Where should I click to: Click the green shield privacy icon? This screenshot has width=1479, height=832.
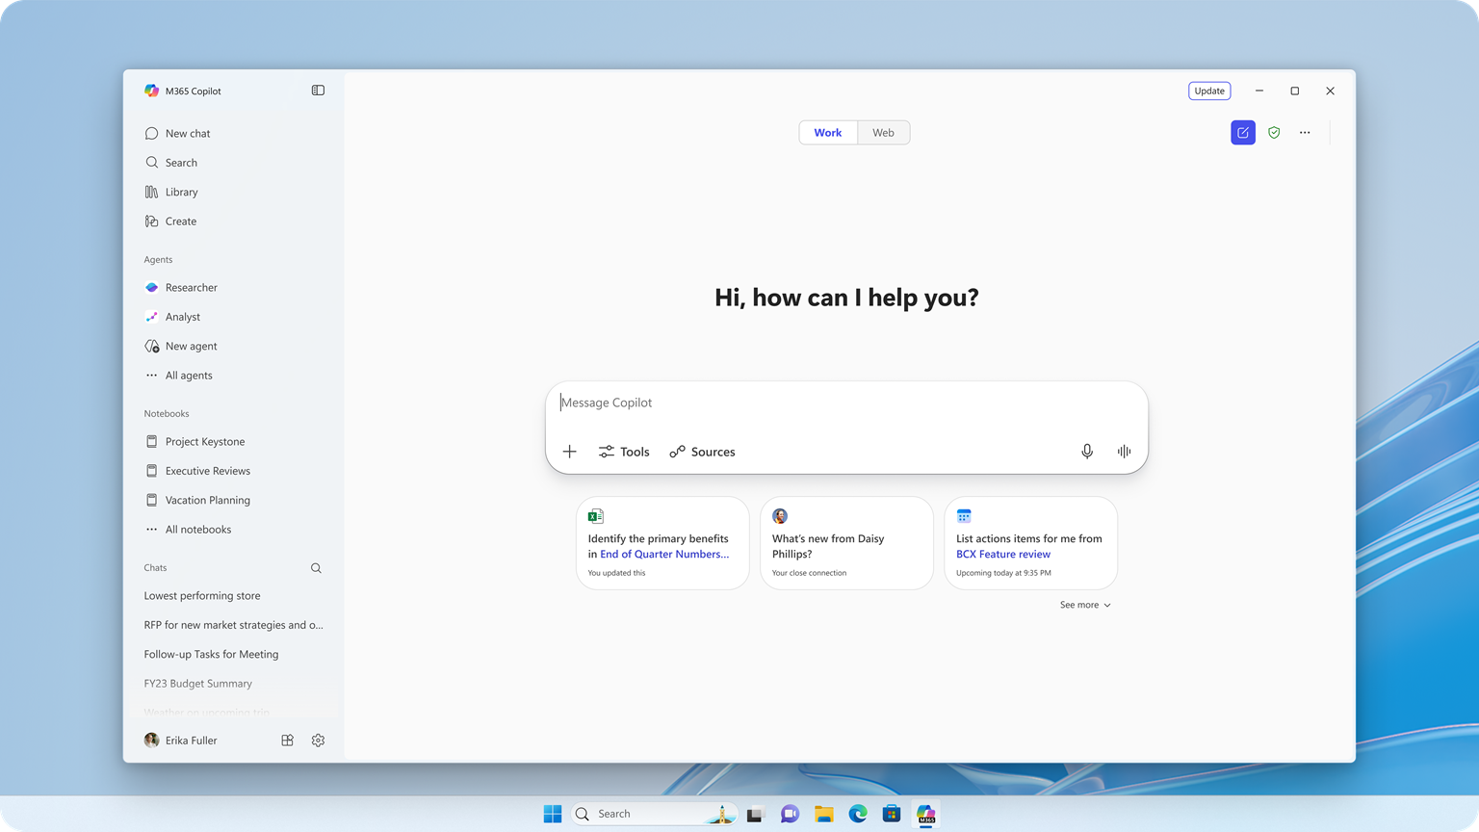point(1273,132)
